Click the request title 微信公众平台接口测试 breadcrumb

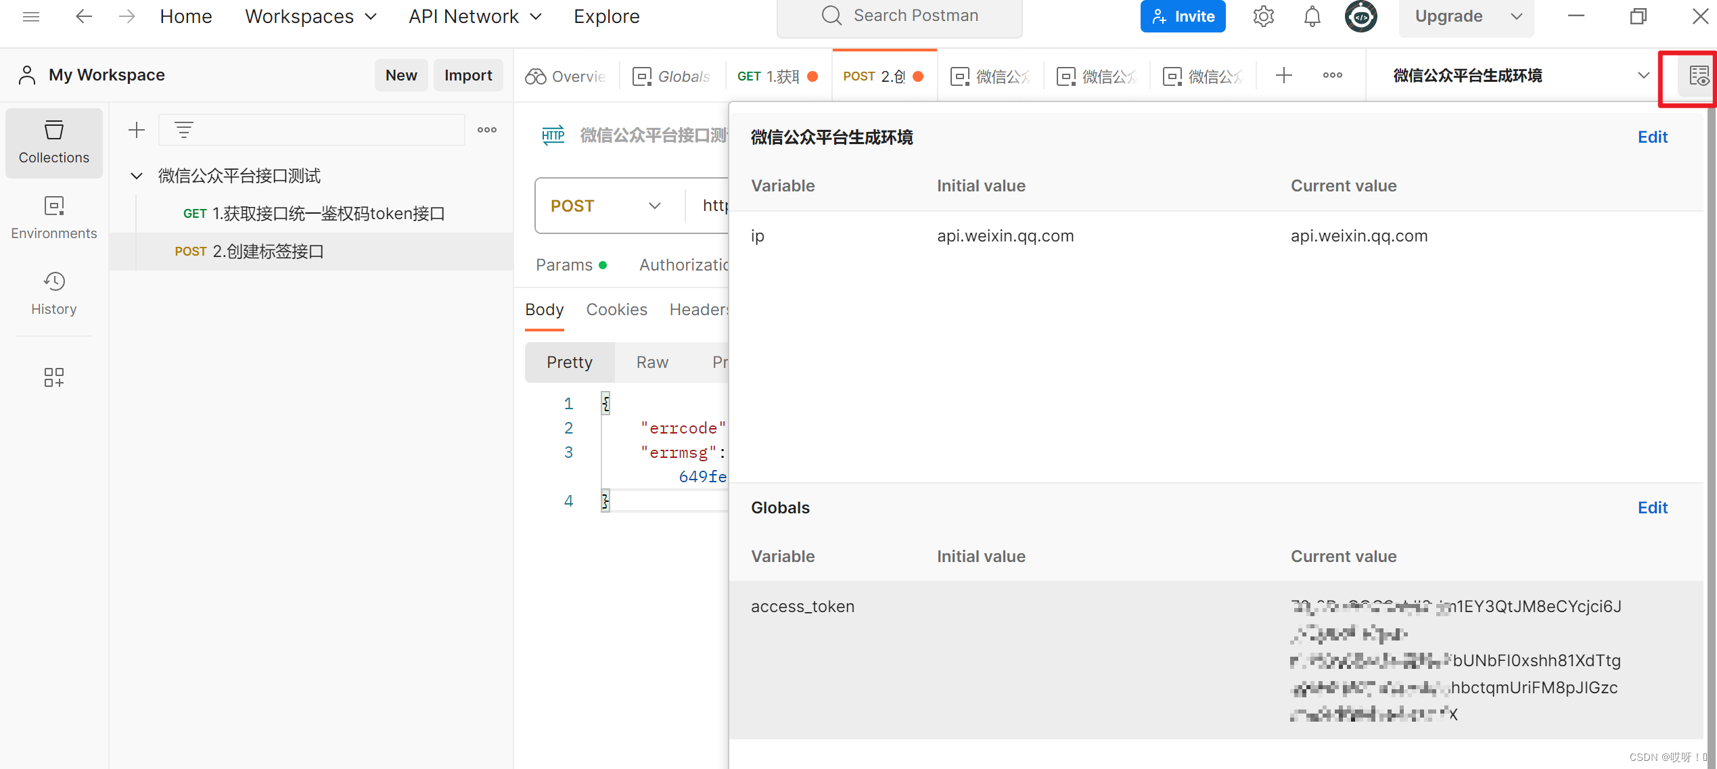pyautogui.click(x=654, y=135)
